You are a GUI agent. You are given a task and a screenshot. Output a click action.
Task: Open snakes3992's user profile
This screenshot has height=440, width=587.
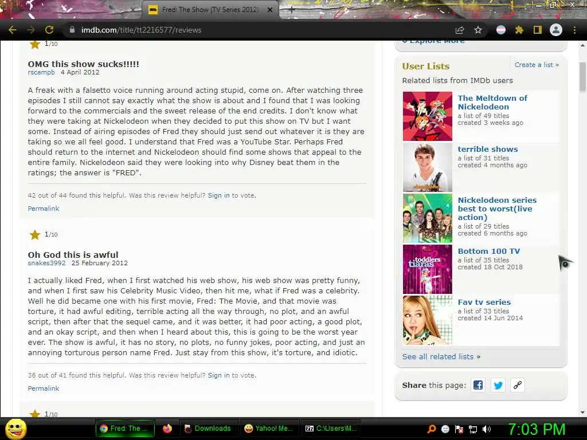tap(46, 263)
